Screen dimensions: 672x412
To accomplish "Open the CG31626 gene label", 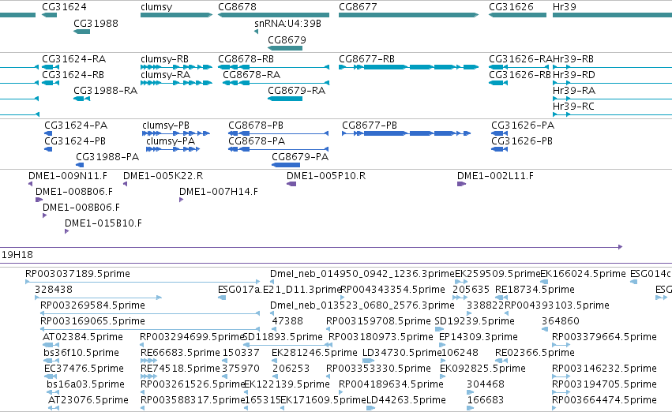I will click(x=511, y=7).
